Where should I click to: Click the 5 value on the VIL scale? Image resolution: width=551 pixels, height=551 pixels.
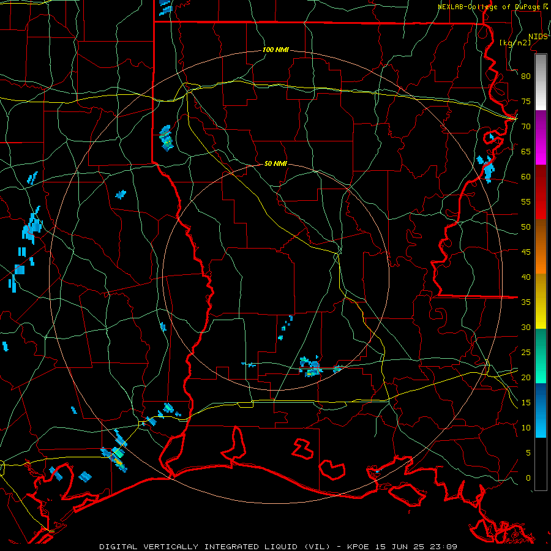coord(528,453)
